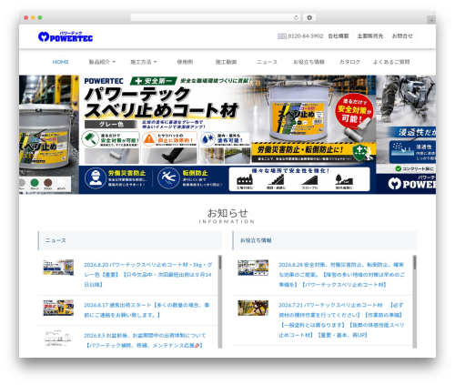The height and width of the screenshot is (385, 455).
Task: Click the お役立ち情報 list scrollbar
Action: (415, 301)
